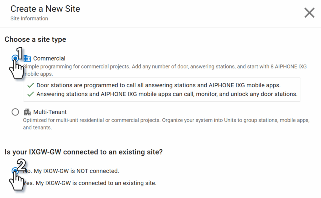Select the Commercial site type radio button
321x198 pixels.
14,58
